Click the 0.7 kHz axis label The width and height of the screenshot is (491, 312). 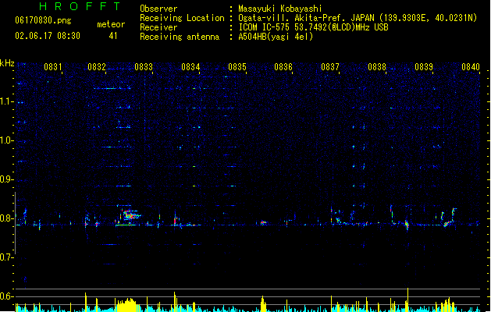[x=6, y=257]
